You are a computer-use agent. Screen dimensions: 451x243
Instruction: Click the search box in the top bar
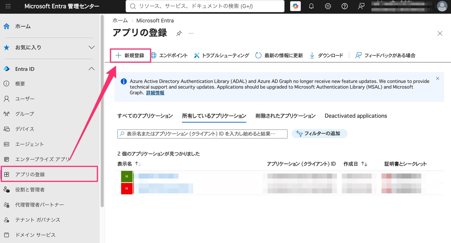[205, 6]
